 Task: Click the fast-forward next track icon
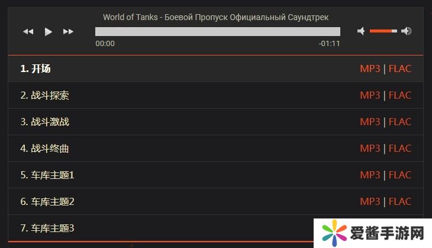point(68,31)
